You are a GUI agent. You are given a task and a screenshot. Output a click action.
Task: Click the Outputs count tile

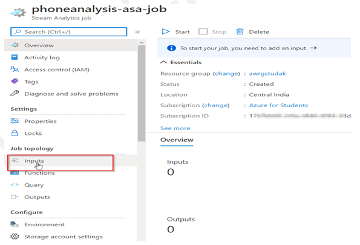[x=181, y=225]
